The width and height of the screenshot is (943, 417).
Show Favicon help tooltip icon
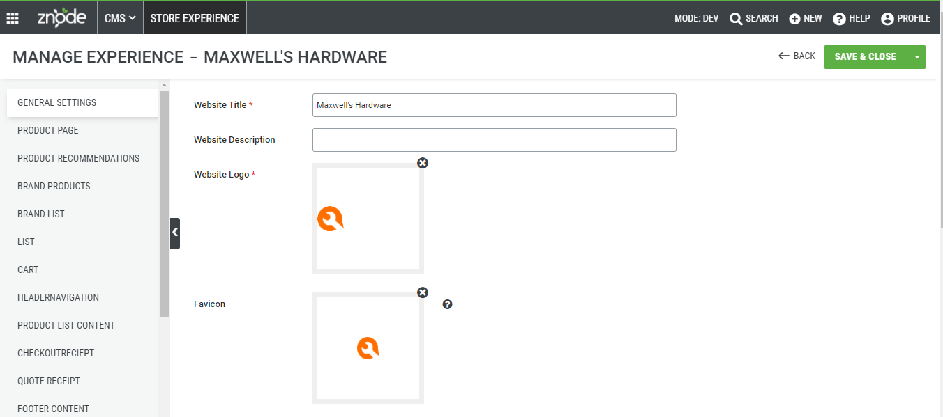448,304
